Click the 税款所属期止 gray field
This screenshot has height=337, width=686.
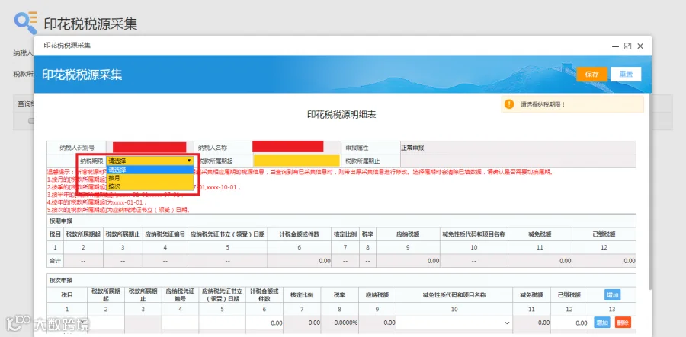click(x=518, y=161)
